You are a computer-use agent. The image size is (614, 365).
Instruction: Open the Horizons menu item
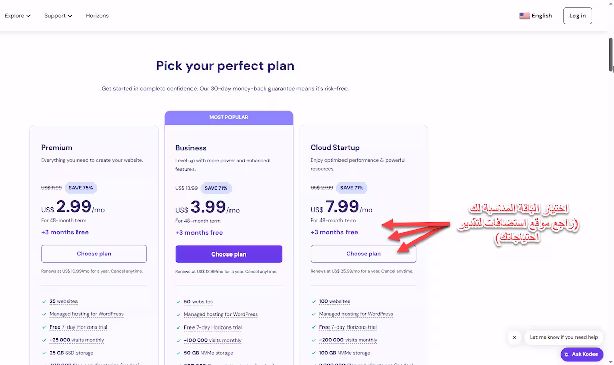tap(97, 16)
